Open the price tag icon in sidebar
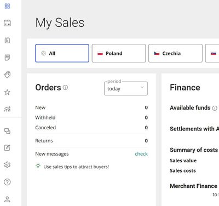Image resolution: width=219 pixels, height=206 pixels. 7,75
